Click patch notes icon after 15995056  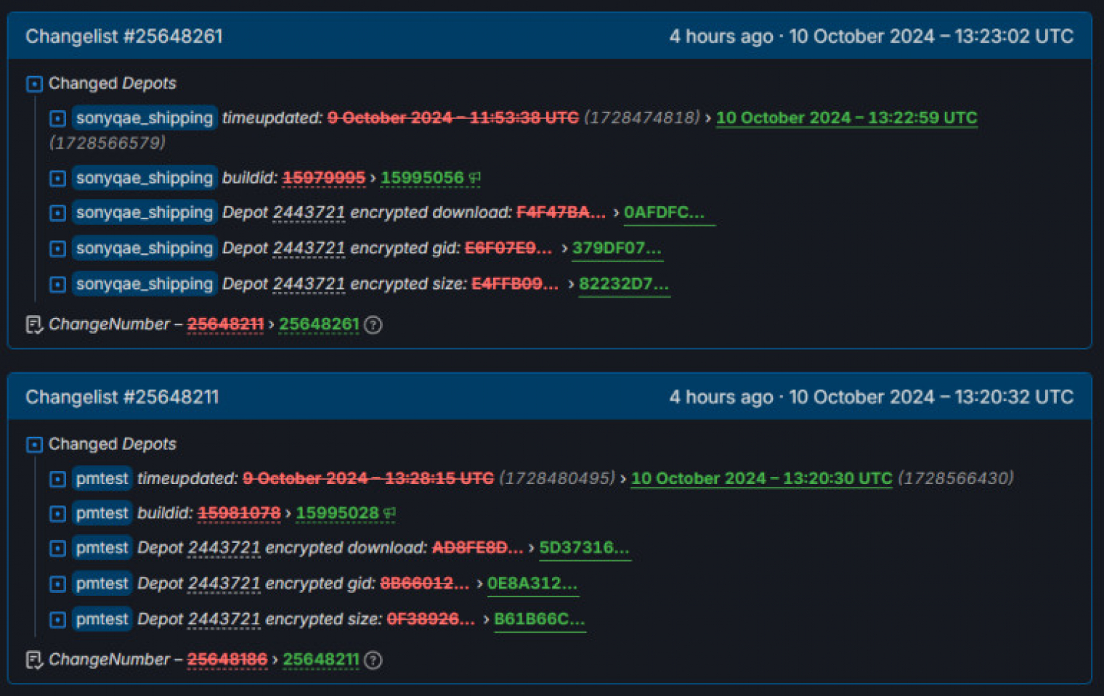pyautogui.click(x=474, y=178)
